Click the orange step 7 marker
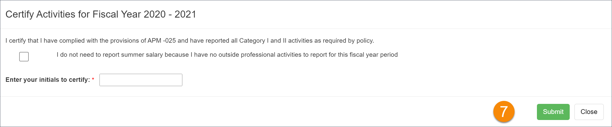 [x=504, y=112]
